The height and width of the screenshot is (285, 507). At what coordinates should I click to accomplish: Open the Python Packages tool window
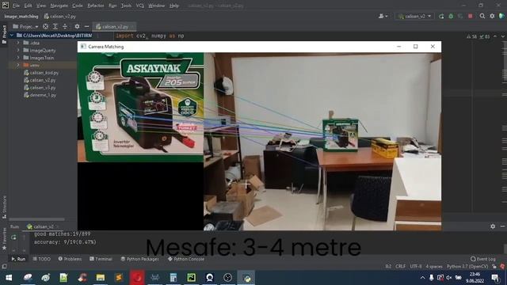[139, 259]
